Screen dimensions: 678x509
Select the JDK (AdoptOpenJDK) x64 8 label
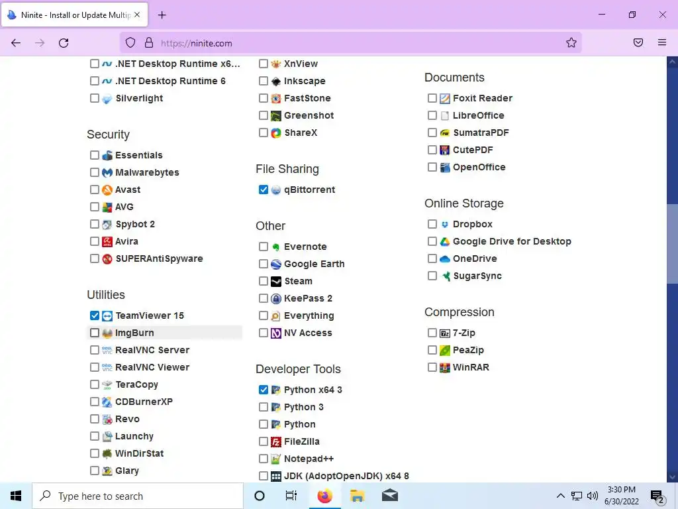[346, 476]
